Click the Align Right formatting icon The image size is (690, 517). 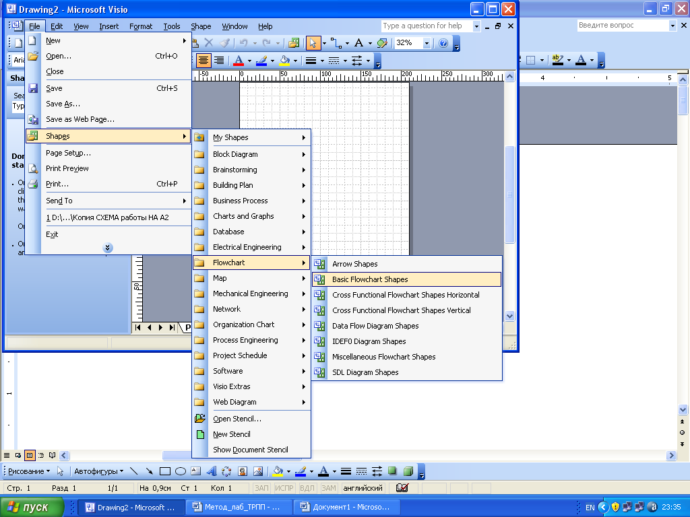pyautogui.click(x=219, y=60)
